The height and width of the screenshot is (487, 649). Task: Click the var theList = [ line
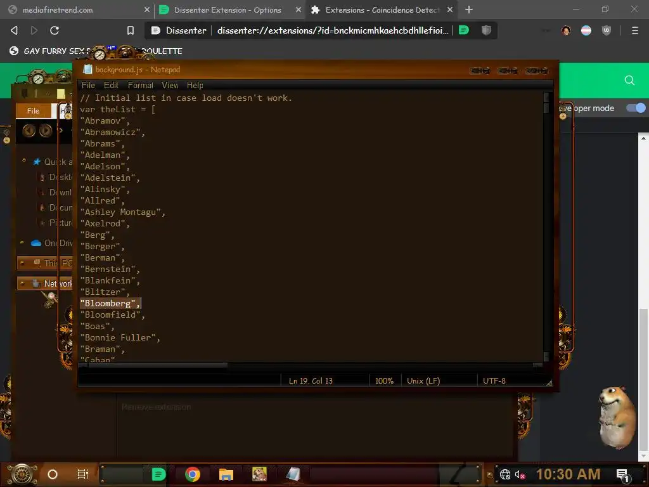click(x=117, y=109)
